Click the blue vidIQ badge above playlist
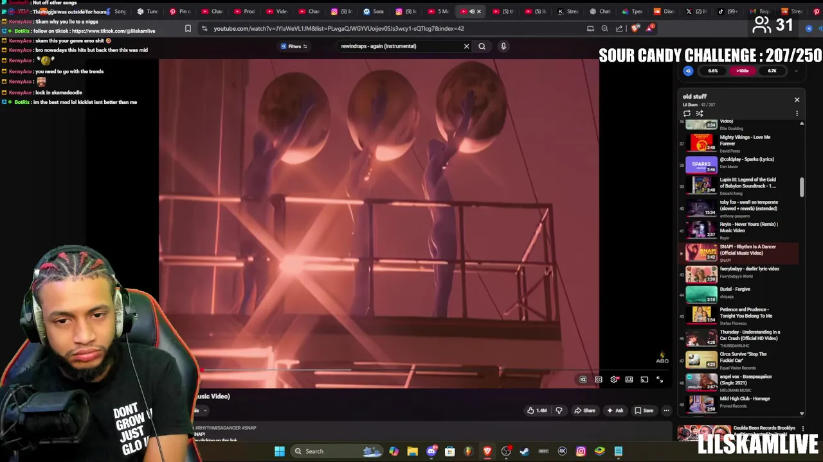Screen dimensions: 823x462 tap(689, 71)
